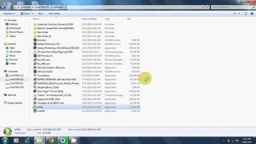Select the Activator WinRAR archive icon
Image resolution: width=256 pixels, height=144 pixels.
coord(35,40)
